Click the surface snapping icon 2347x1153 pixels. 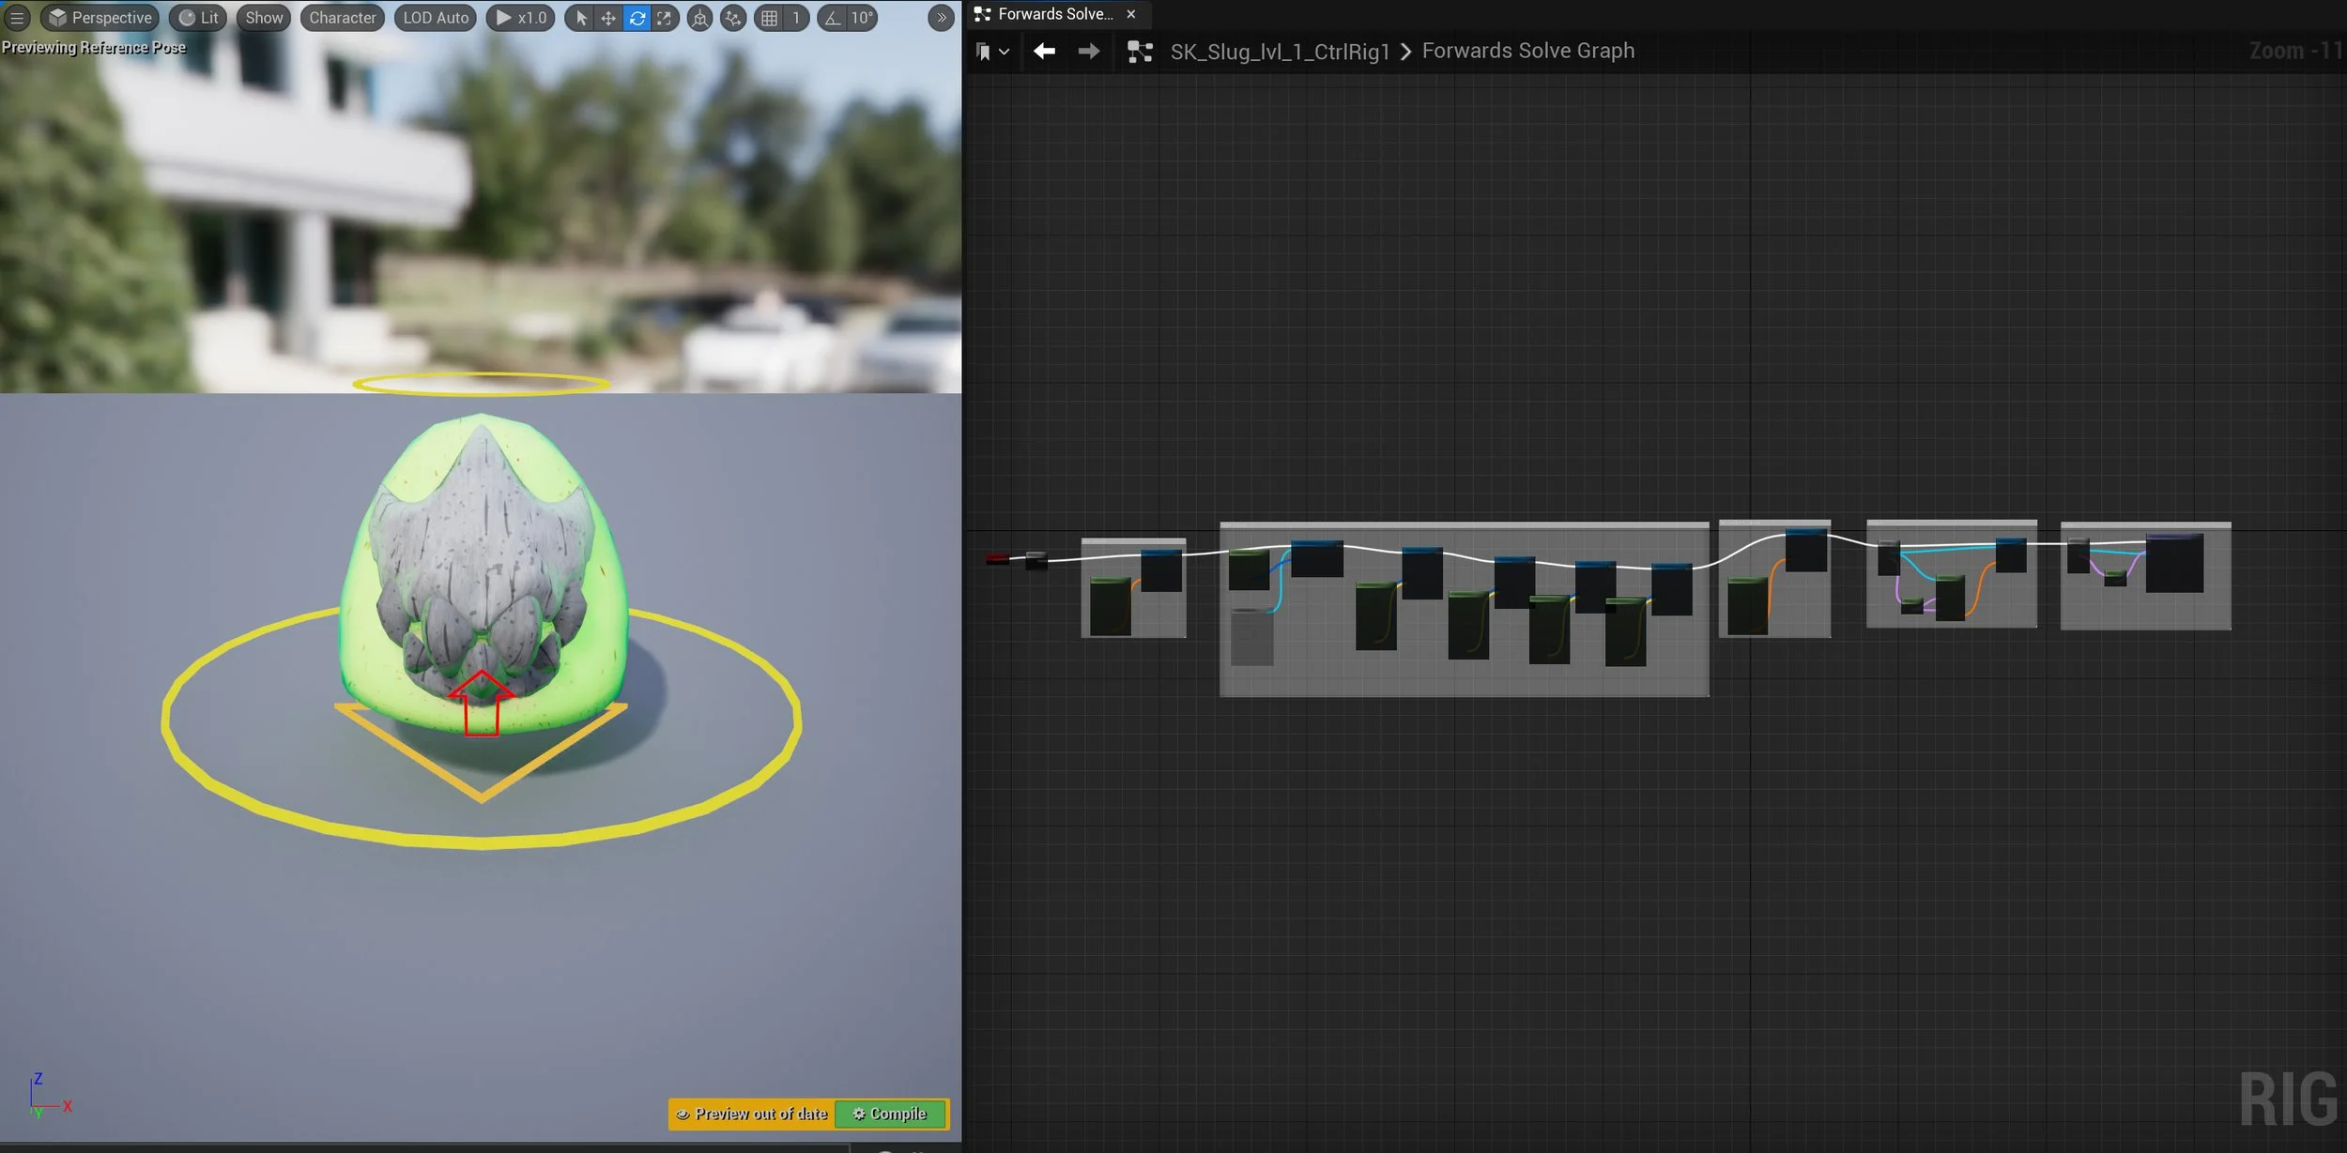tap(733, 18)
